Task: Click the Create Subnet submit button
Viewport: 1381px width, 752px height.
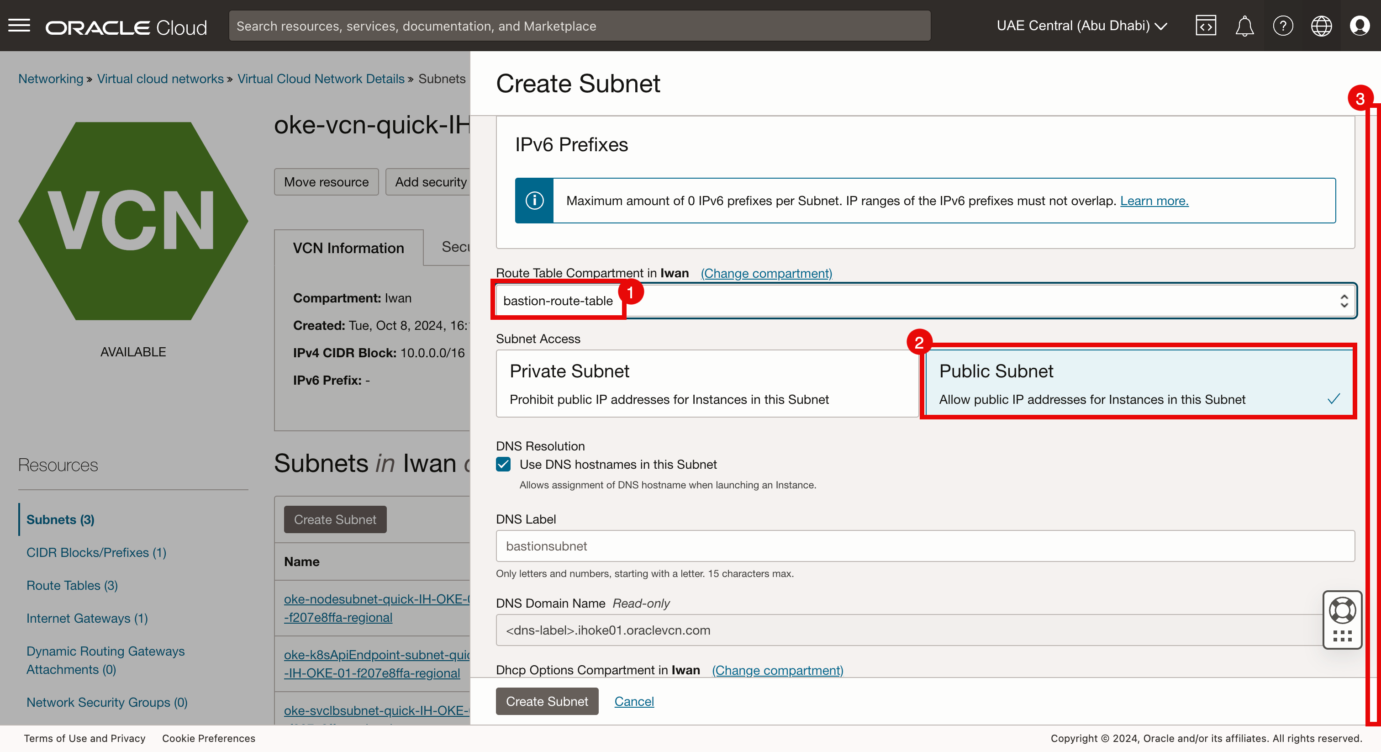Action: (x=546, y=702)
